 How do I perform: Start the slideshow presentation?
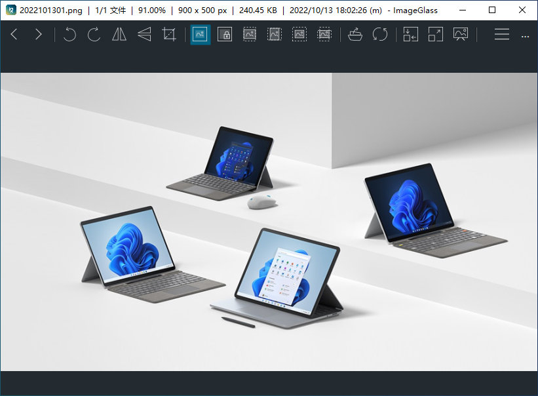pos(461,34)
